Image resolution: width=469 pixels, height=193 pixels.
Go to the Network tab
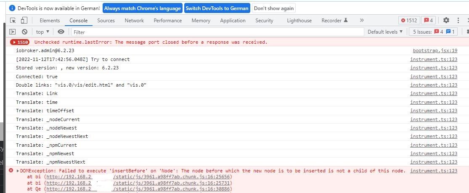click(x=134, y=20)
